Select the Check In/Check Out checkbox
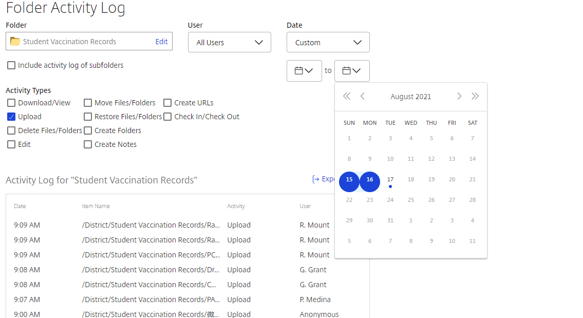This screenshot has height=318, width=583. pyautogui.click(x=167, y=117)
